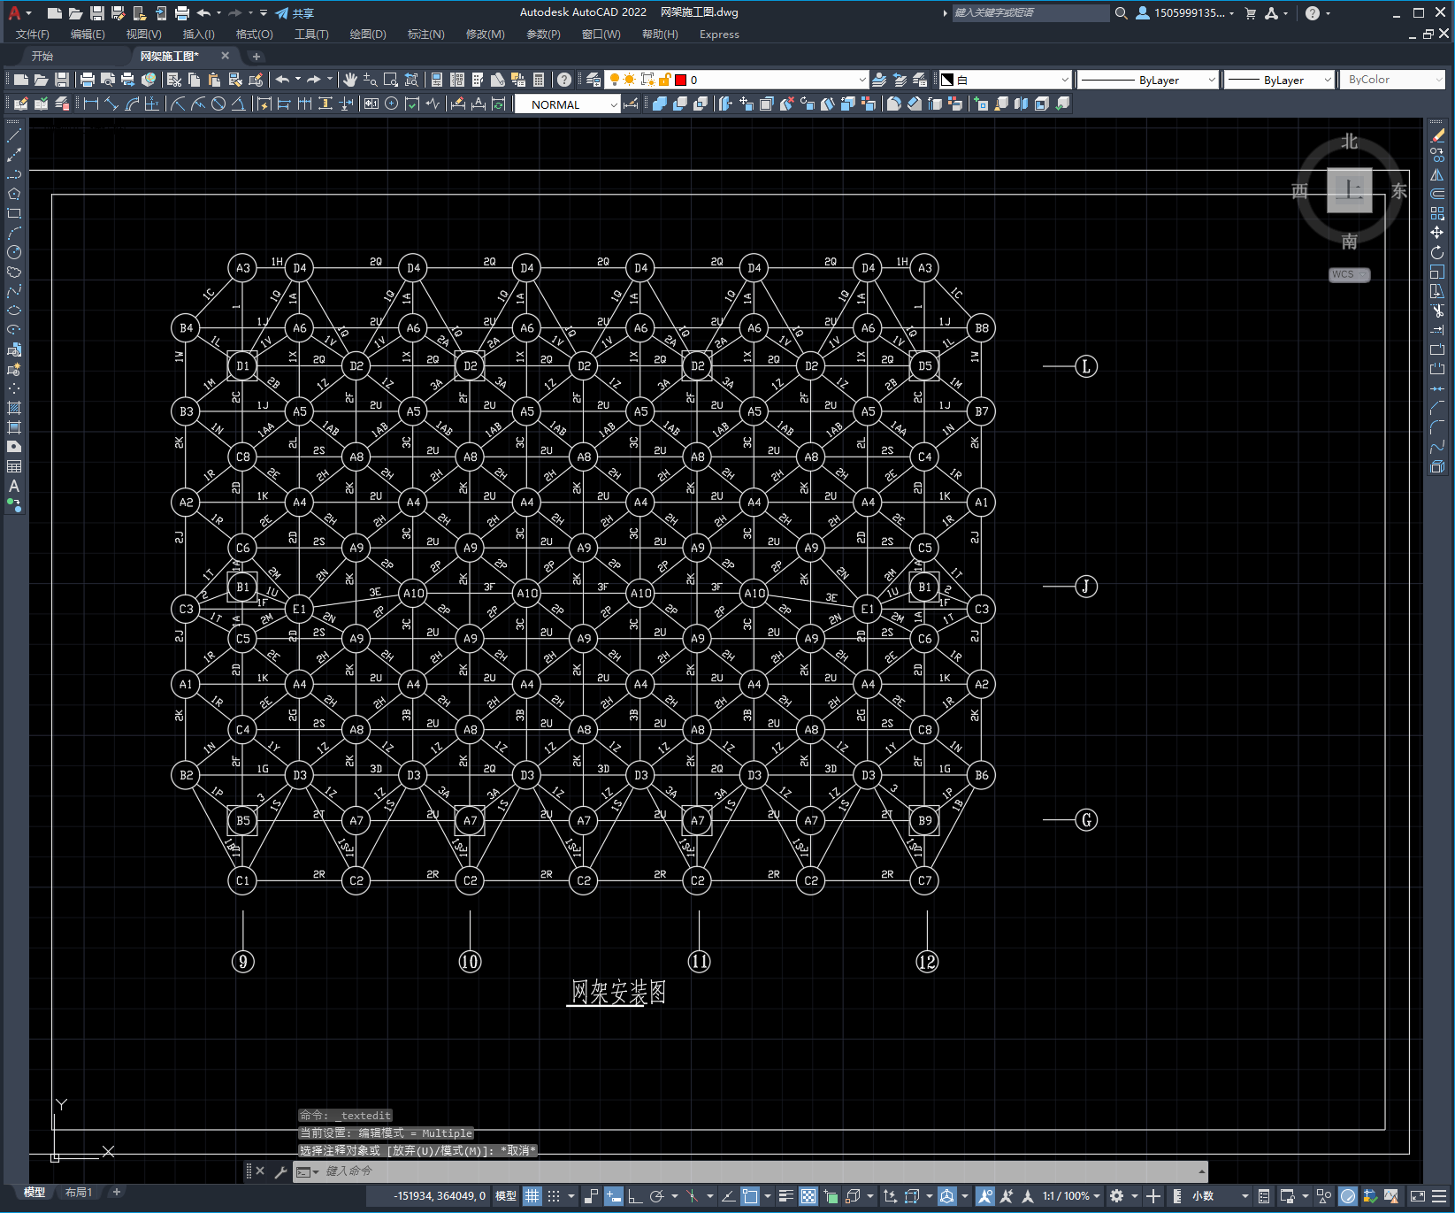Click the red layer color swatch

[680, 80]
